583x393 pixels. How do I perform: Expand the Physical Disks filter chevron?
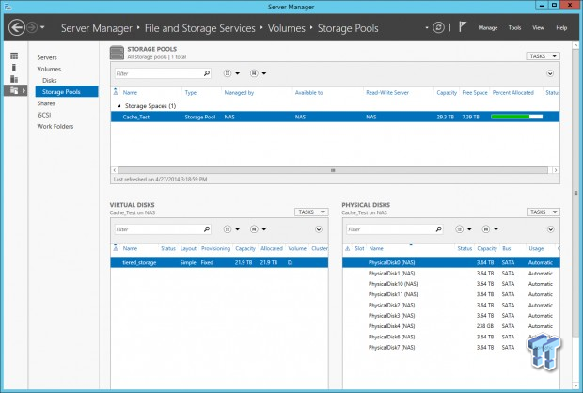tap(551, 229)
